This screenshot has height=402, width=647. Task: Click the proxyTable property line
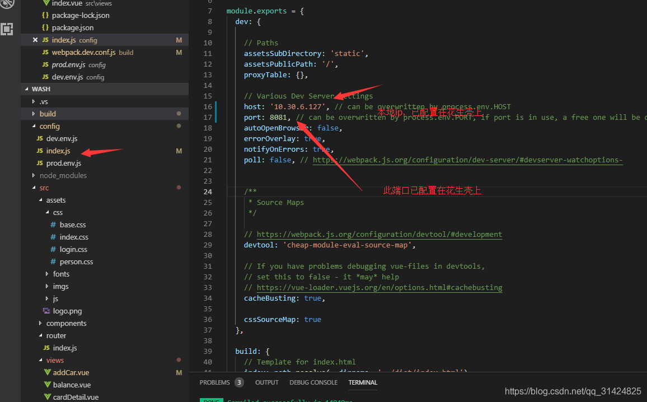[275, 75]
